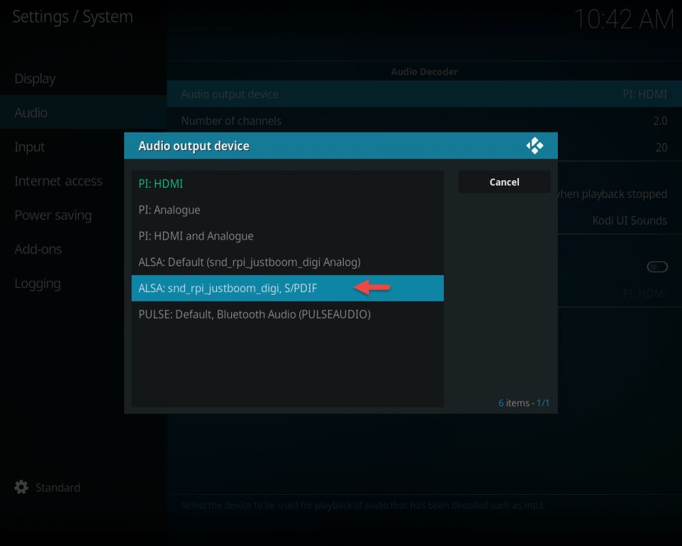The height and width of the screenshot is (546, 682).
Task: Open the Audio settings category
Action: click(x=31, y=113)
